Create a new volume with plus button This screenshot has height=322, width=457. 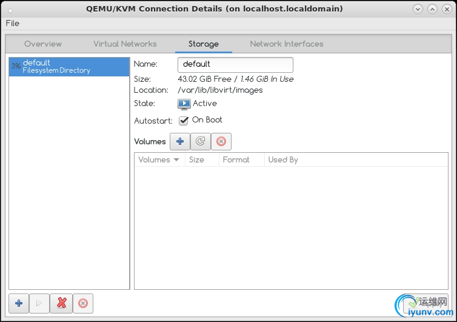point(180,141)
